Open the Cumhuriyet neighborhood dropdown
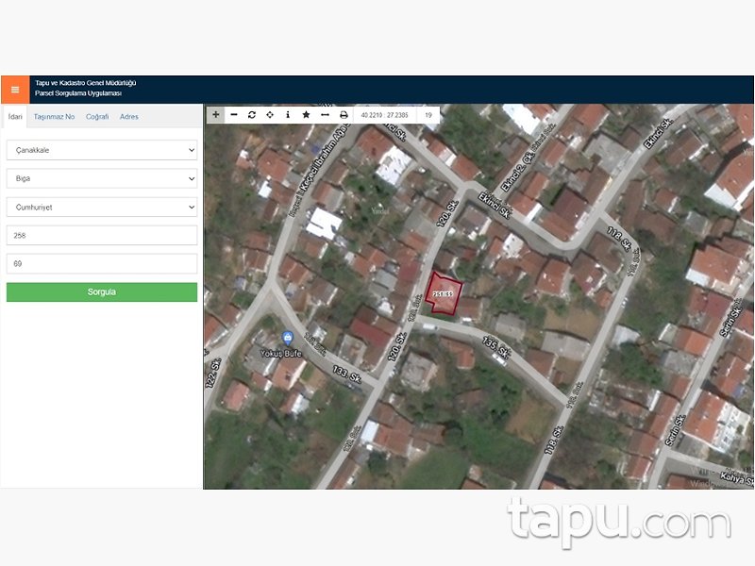 pyautogui.click(x=102, y=207)
